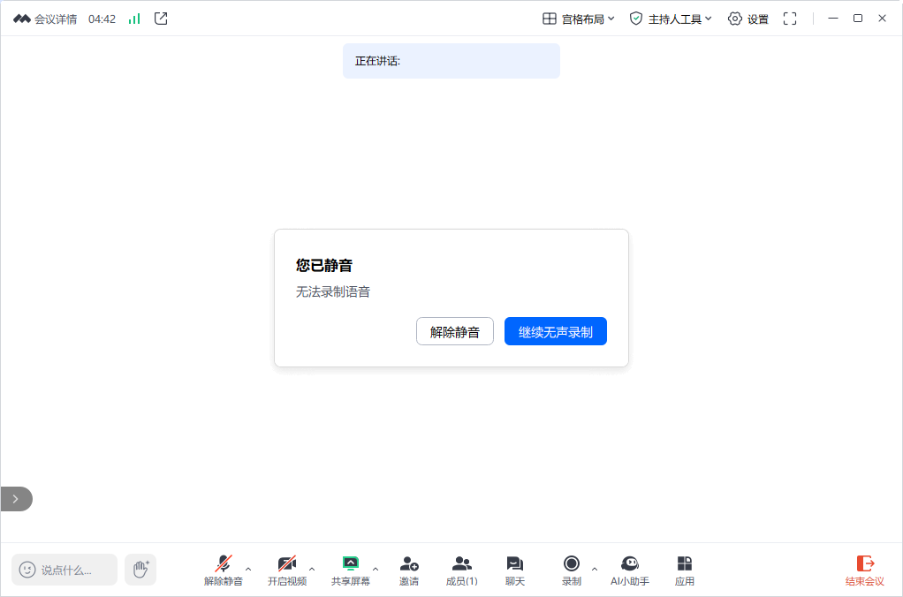903x597 pixels.
Task: Click the 04:42 meeting timer
Action: (102, 19)
